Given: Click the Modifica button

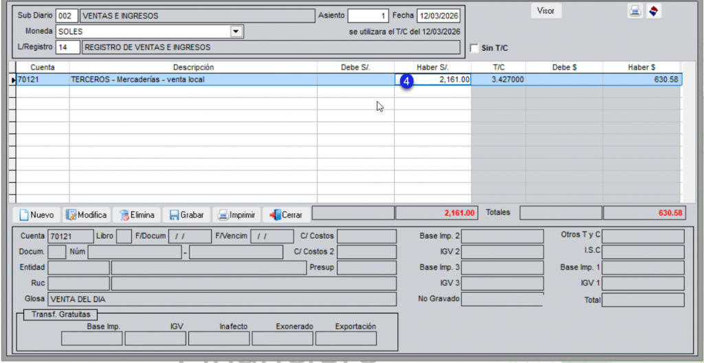Looking at the screenshot, I should pyautogui.click(x=86, y=215).
